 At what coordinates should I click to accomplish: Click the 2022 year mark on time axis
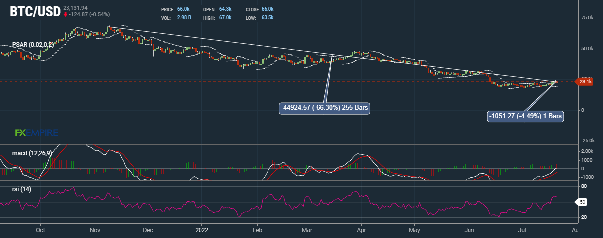point(201,230)
